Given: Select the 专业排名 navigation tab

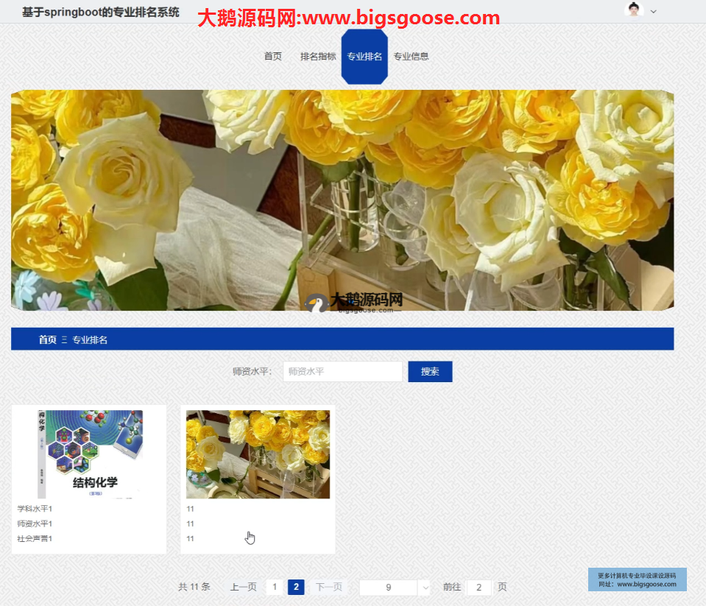Looking at the screenshot, I should [364, 57].
